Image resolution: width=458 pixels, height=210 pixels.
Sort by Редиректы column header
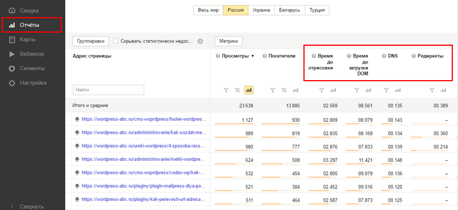pyautogui.click(x=431, y=56)
